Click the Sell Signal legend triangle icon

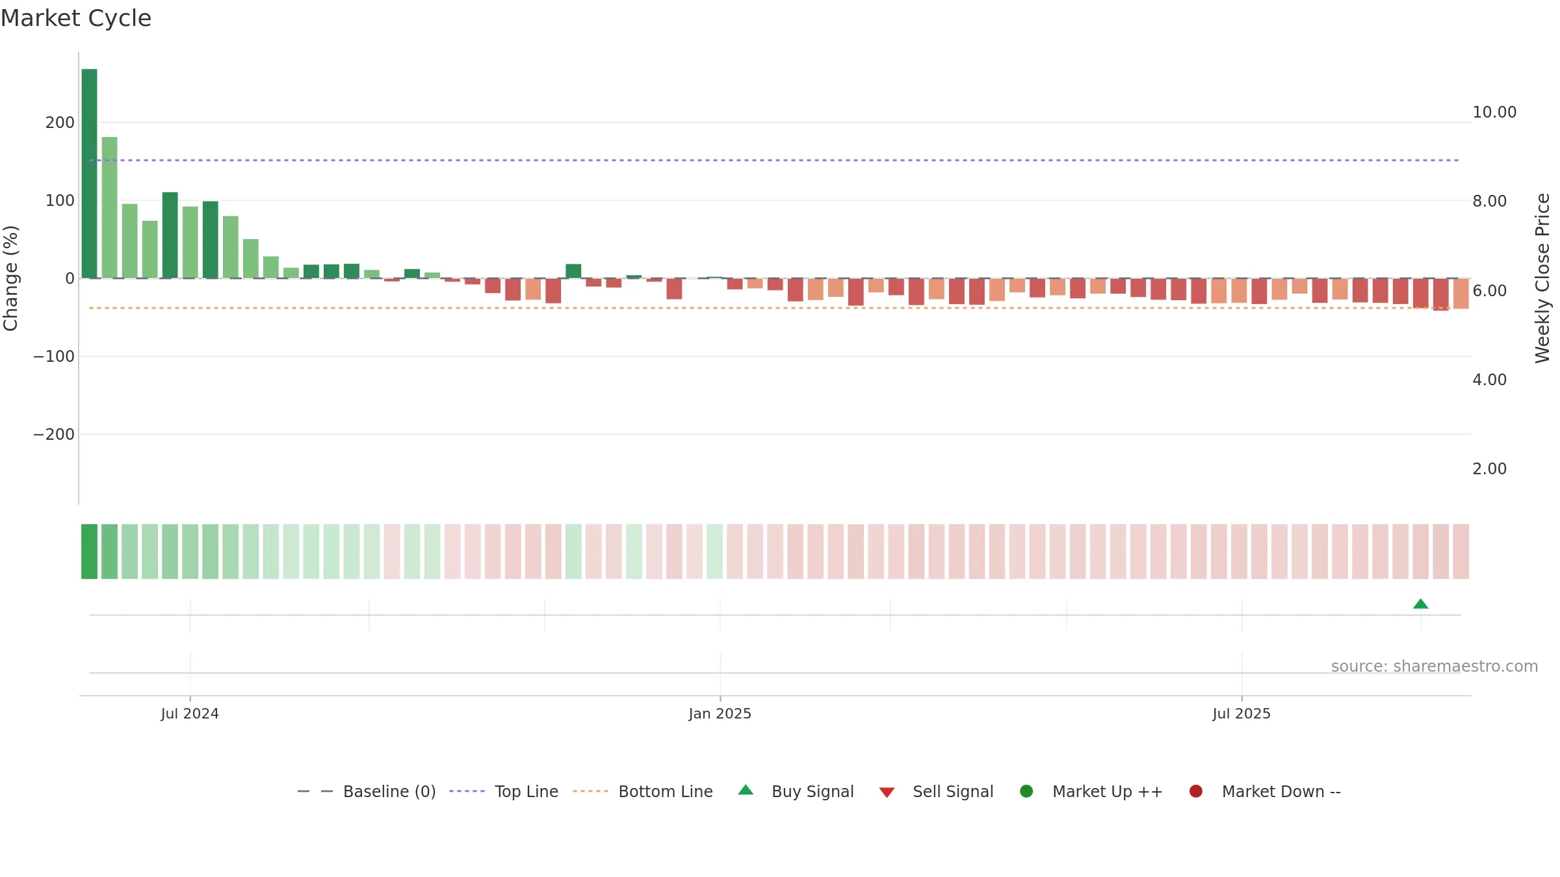point(887,793)
